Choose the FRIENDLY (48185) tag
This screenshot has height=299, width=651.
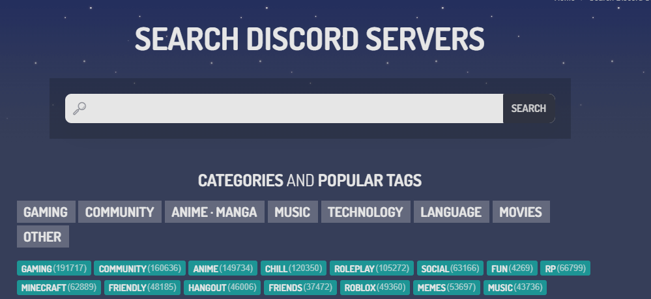(142, 287)
